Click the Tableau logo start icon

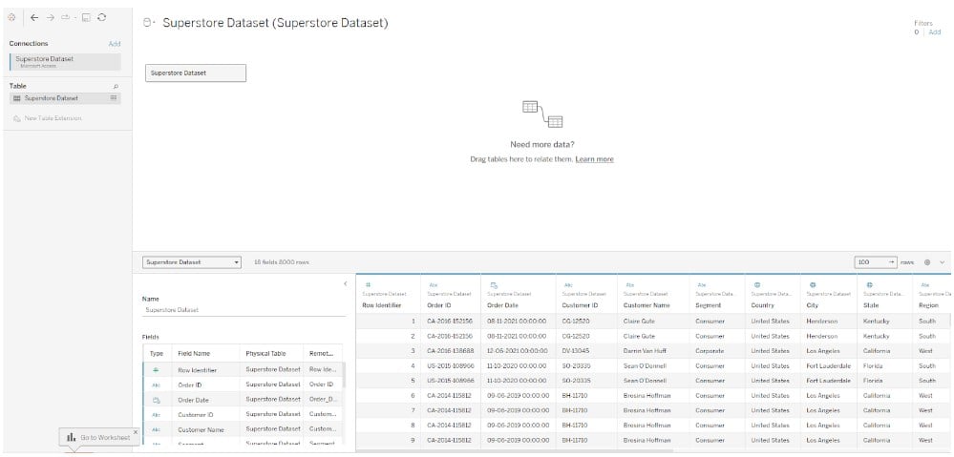[11, 18]
